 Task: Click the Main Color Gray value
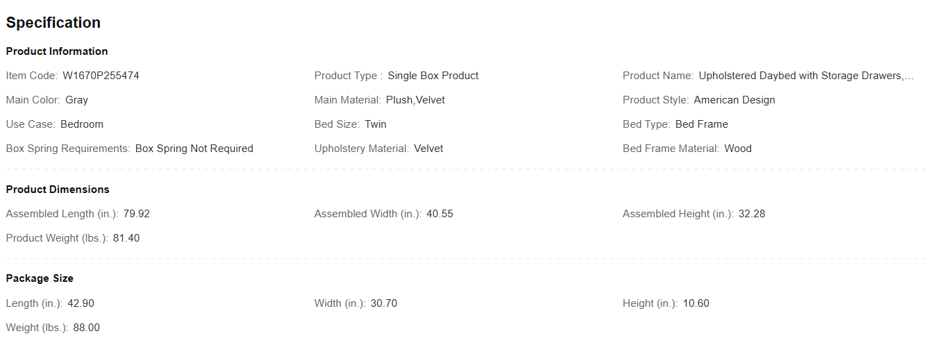point(76,100)
